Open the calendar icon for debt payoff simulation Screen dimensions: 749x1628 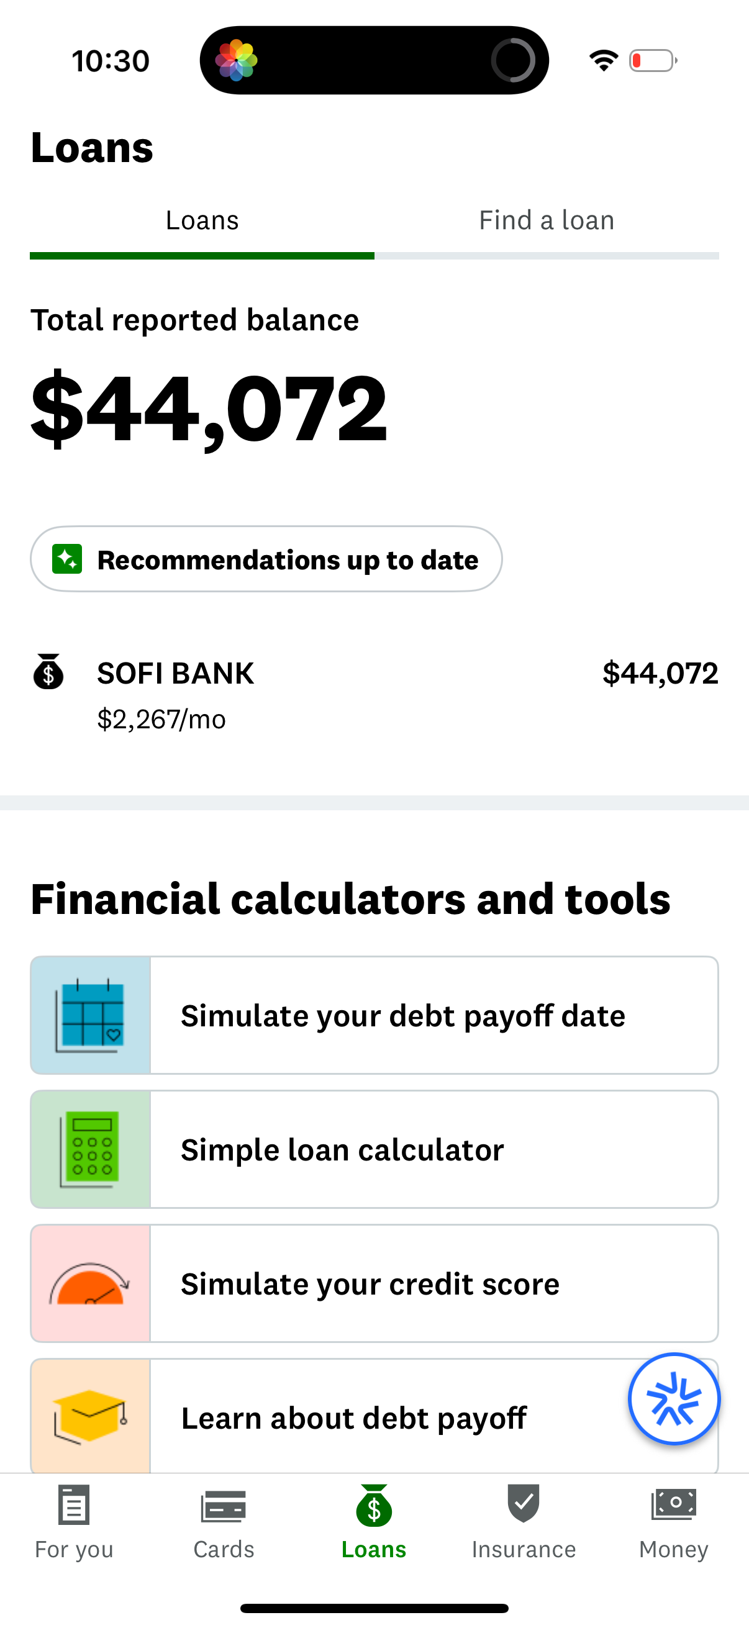pyautogui.click(x=91, y=1015)
